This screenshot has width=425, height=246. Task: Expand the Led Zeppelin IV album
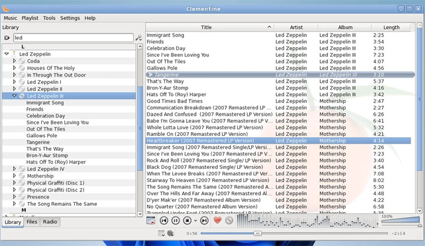click(x=14, y=169)
